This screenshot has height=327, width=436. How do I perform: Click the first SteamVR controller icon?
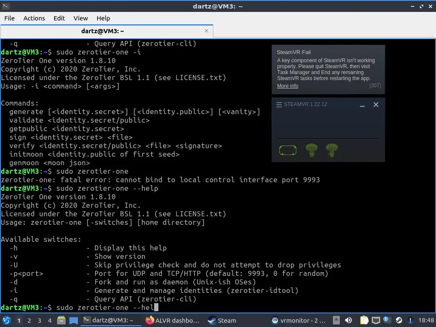pos(311,150)
